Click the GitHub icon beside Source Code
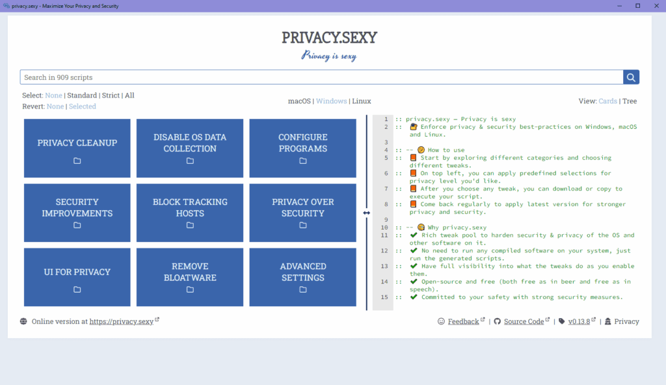Viewport: 666px width, 385px height. pos(498,321)
